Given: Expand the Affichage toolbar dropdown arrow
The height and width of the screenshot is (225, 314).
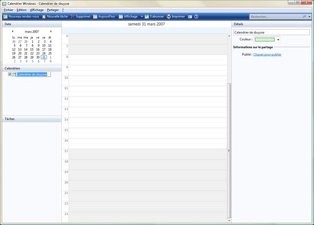Looking at the screenshot, I should [141, 17].
